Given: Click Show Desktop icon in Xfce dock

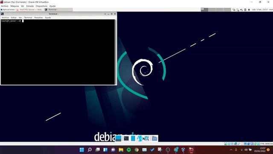Looking at the screenshot, I should click(119, 139).
